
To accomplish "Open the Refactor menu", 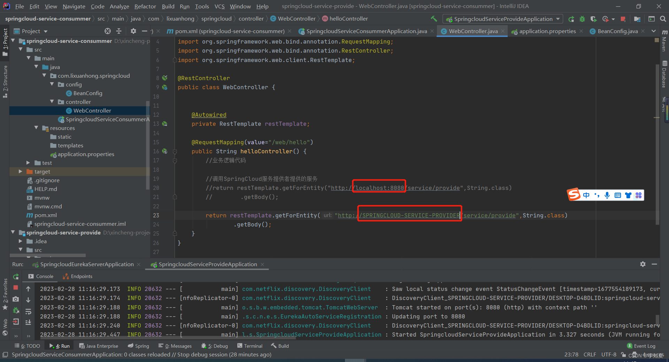I will click(x=145, y=6).
